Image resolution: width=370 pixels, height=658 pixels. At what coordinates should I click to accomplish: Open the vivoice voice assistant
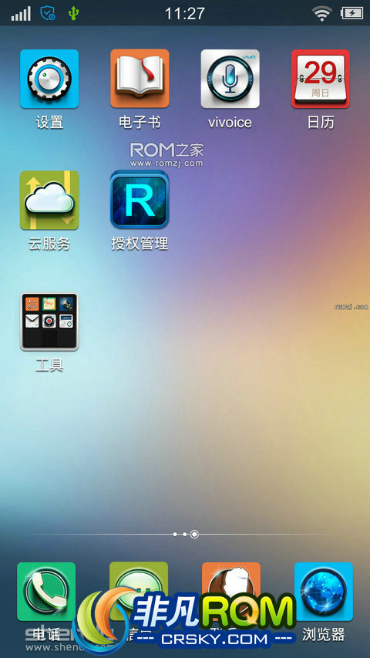[x=230, y=79]
